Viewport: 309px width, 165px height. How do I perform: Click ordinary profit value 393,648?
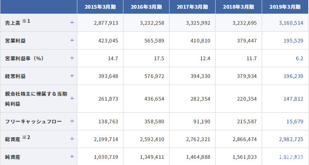coord(108,76)
